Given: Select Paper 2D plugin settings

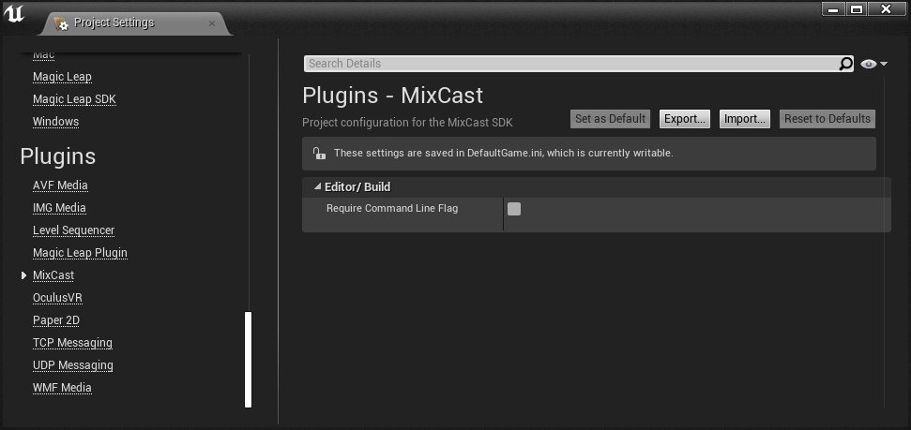Looking at the screenshot, I should [56, 320].
